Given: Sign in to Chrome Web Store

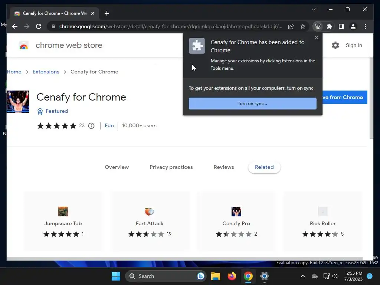Looking at the screenshot, I should (x=354, y=45).
